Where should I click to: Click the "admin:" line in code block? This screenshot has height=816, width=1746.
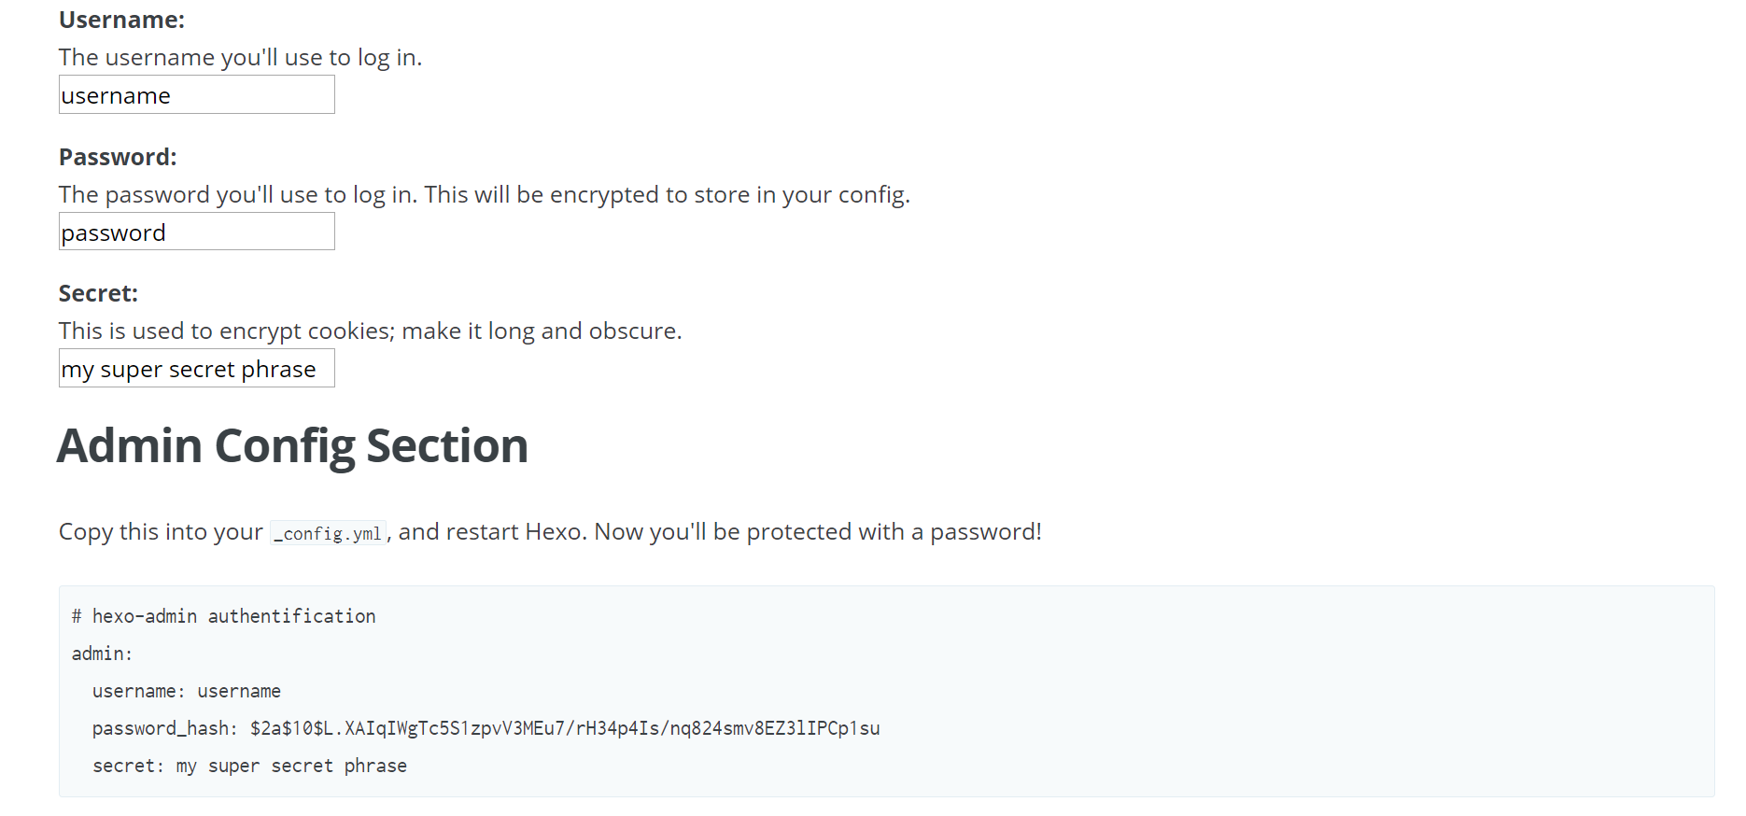(x=103, y=654)
